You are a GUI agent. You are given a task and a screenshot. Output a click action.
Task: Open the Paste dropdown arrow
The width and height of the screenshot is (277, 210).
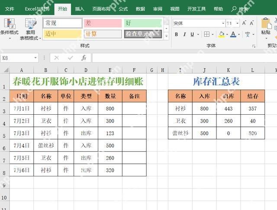pos(266,38)
